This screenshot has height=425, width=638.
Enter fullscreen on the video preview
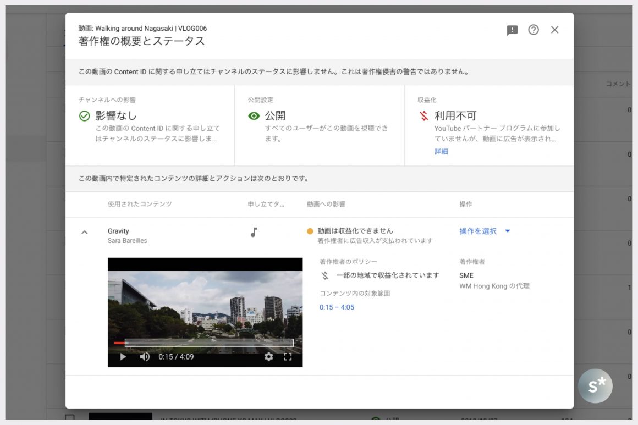tap(288, 357)
